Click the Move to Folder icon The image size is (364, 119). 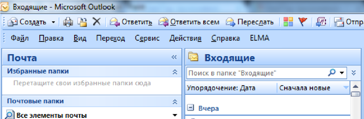[x=82, y=22]
